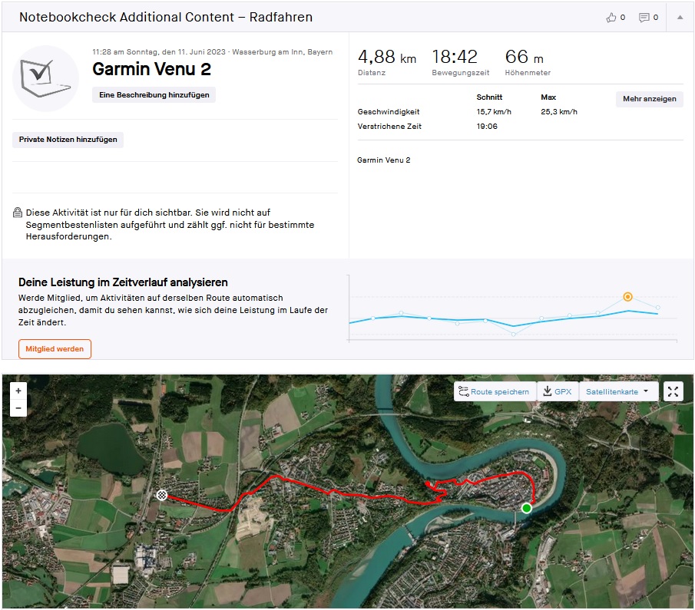Click the '25,3 km/h' max speed value
The height and width of the screenshot is (610, 695).
pyautogui.click(x=559, y=111)
